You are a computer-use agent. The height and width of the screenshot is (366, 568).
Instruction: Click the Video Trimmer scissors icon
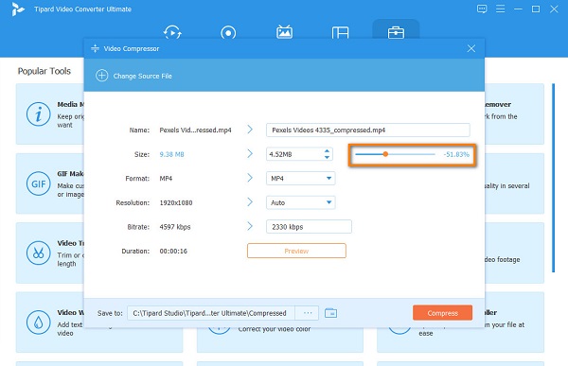pyautogui.click(x=39, y=253)
